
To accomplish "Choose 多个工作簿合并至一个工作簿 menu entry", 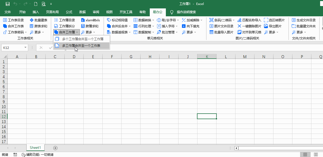I will [x=81, y=39].
